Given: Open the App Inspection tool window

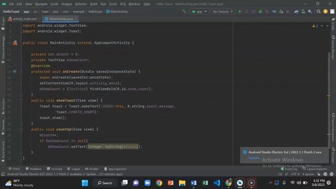Looking at the screenshot, I should coord(115,169).
